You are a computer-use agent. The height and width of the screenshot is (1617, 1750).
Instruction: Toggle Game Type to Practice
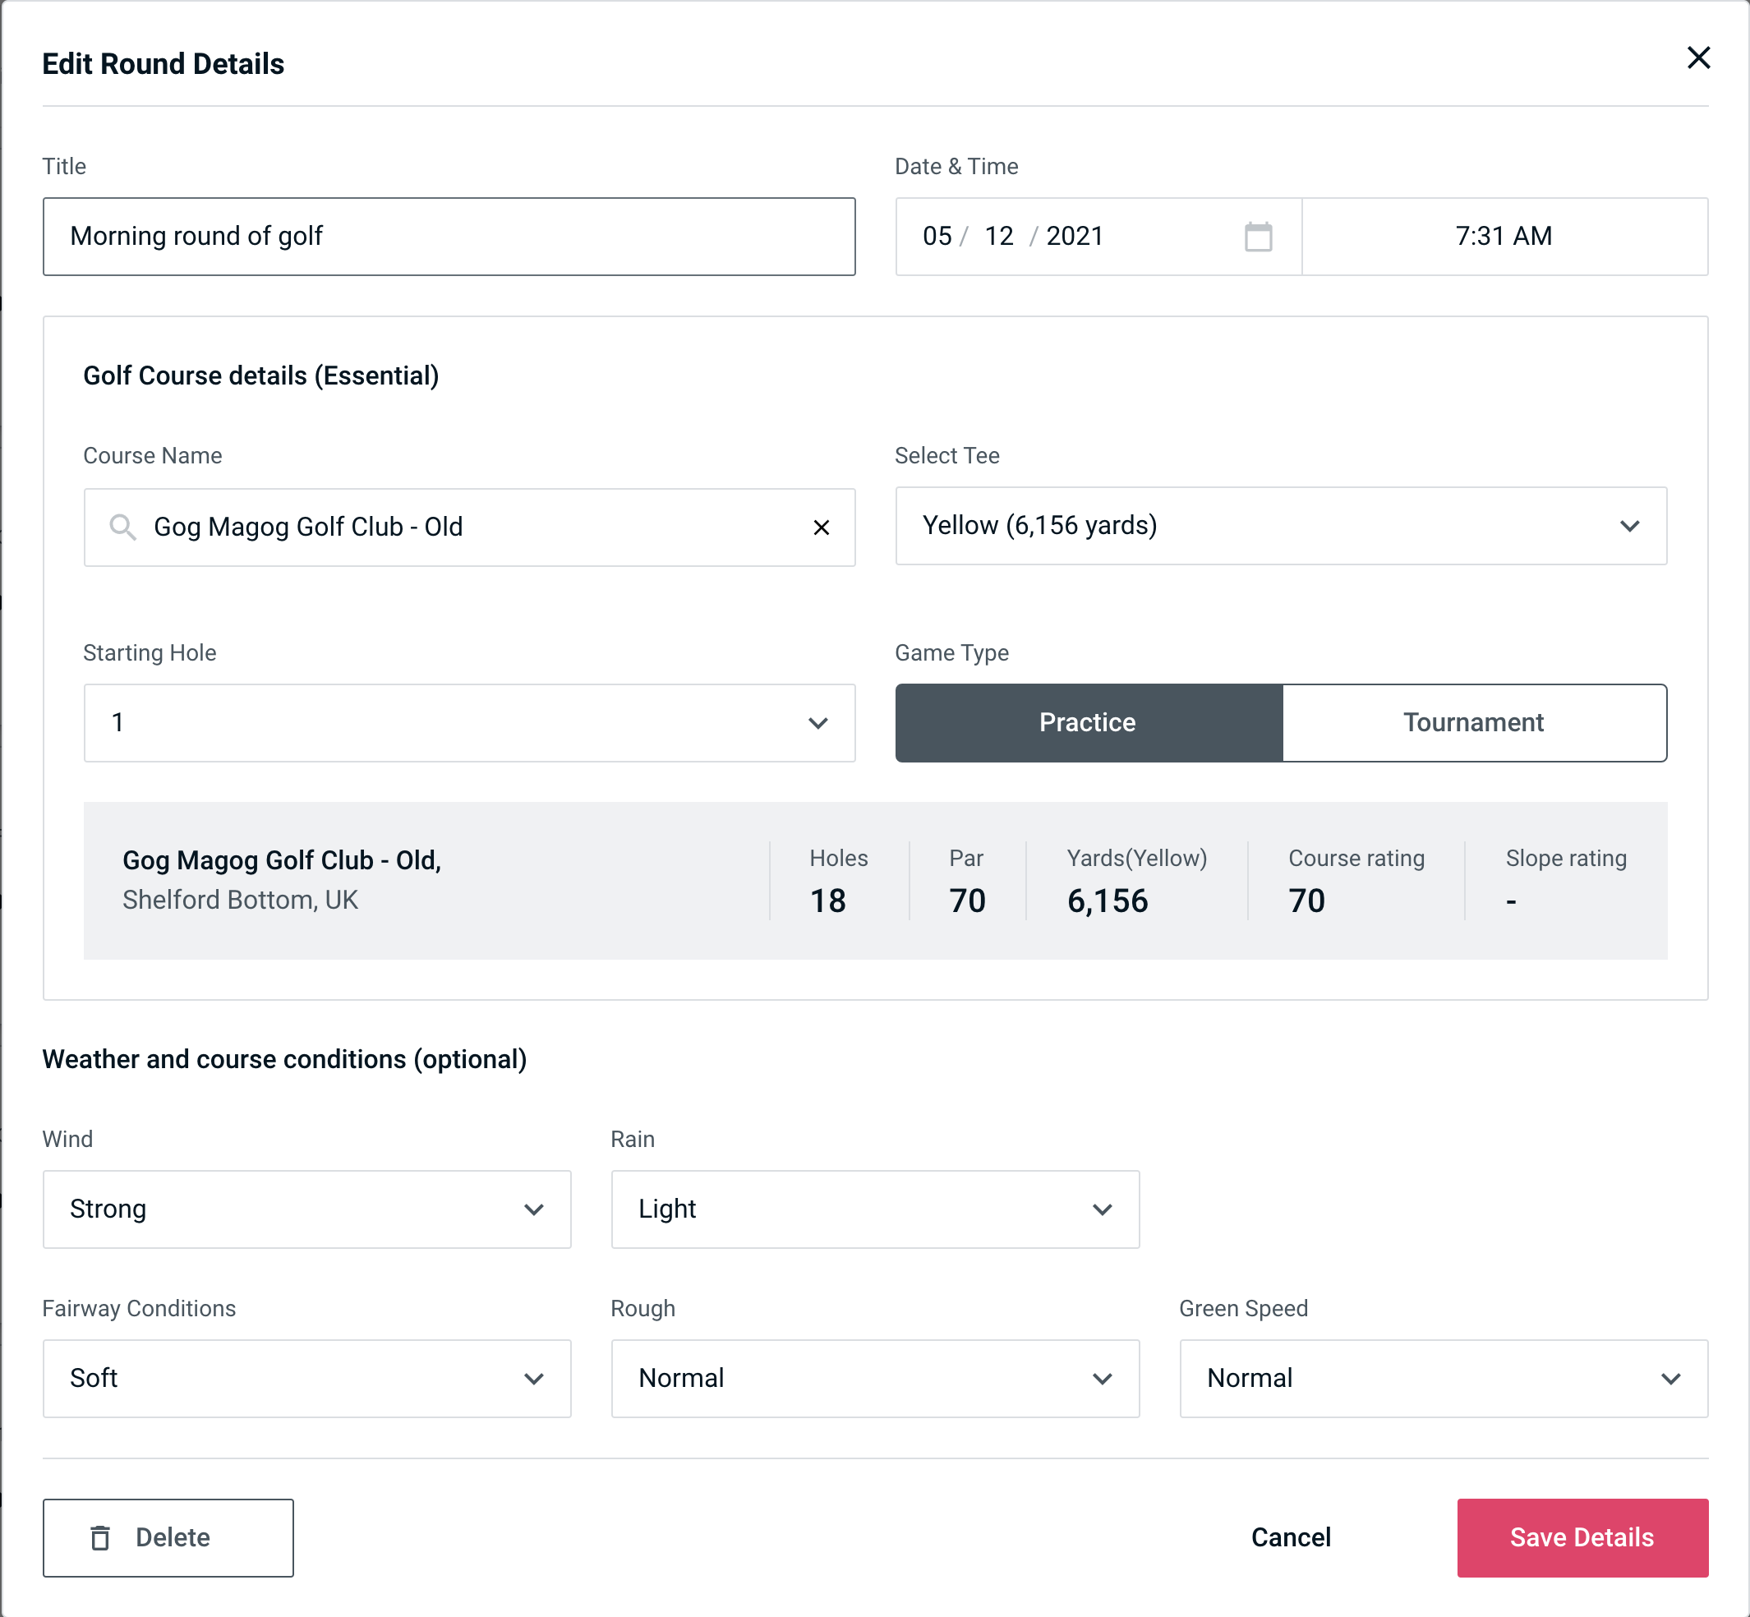(x=1087, y=721)
